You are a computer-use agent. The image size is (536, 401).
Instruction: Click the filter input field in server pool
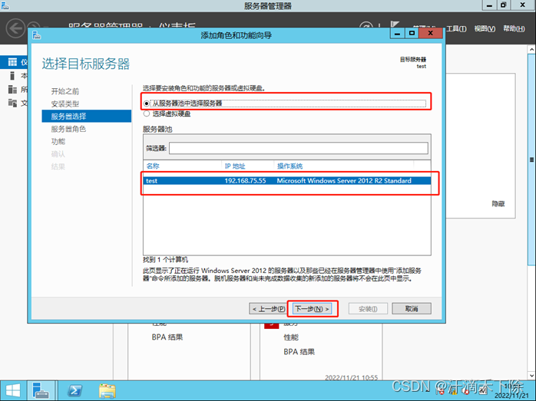(298, 148)
